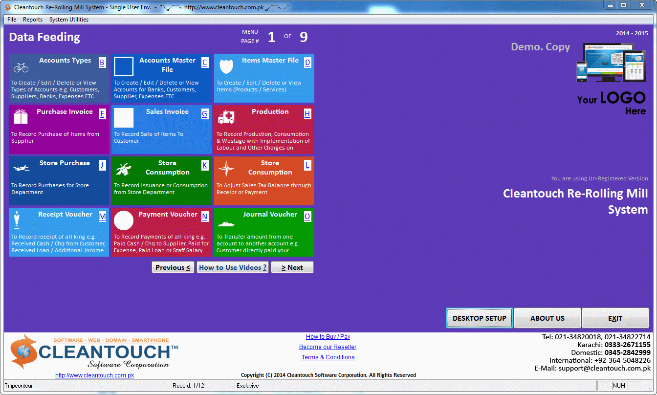The height and width of the screenshot is (395, 657).
Task: Click shortcut letter C on Accounts Master File
Action: click(x=204, y=63)
